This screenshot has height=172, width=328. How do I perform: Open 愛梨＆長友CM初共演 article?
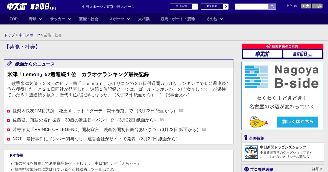95,111
